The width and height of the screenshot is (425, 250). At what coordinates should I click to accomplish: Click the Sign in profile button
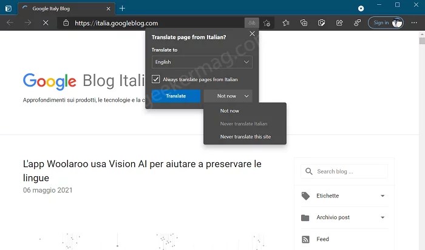(x=386, y=23)
